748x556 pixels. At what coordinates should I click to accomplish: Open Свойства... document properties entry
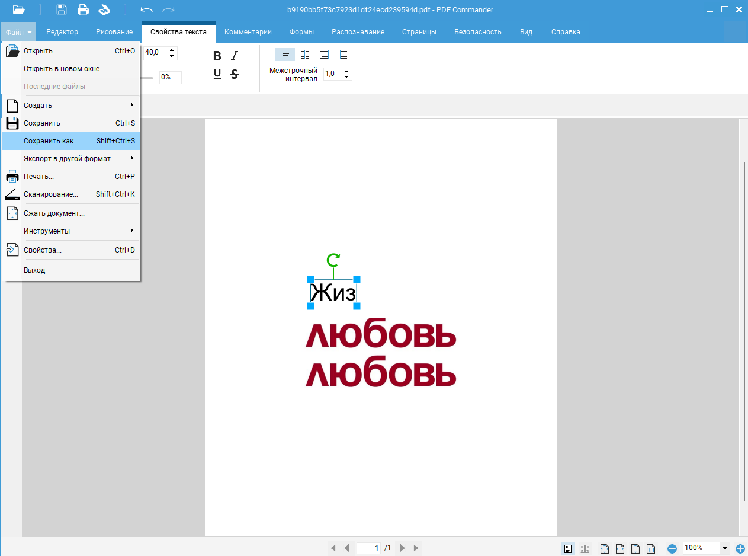pyautogui.click(x=72, y=250)
